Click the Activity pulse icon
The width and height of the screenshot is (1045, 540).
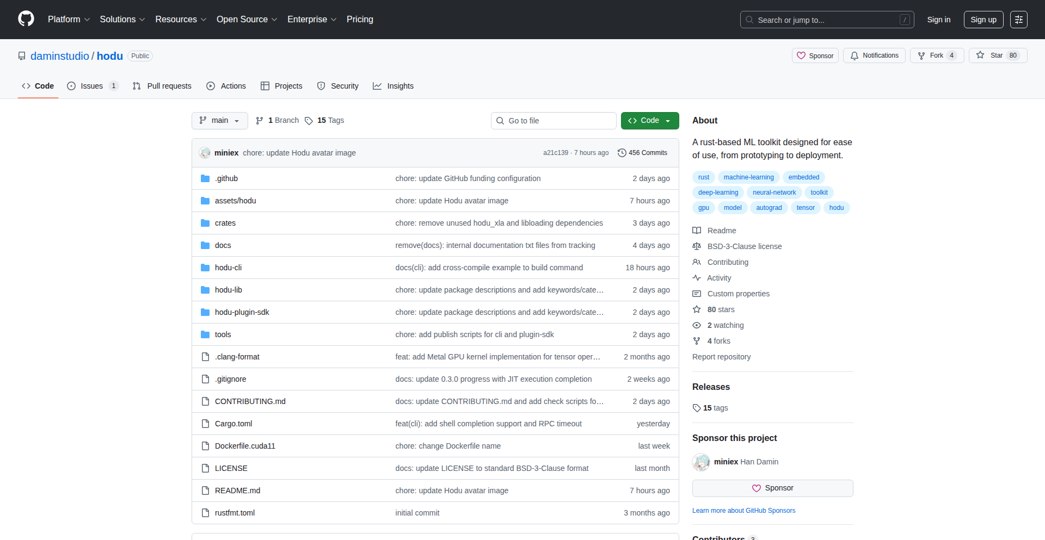click(x=697, y=278)
